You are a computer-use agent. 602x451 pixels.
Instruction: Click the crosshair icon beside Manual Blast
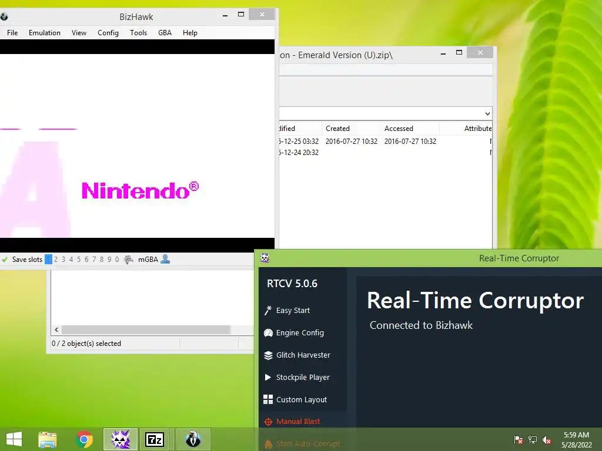(x=268, y=422)
